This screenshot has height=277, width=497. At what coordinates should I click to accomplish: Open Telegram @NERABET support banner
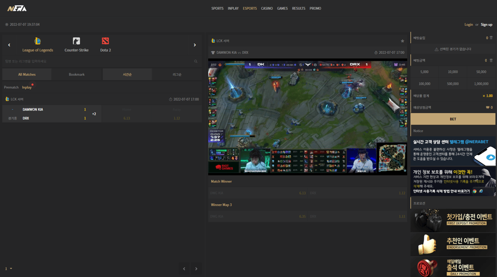point(453,151)
